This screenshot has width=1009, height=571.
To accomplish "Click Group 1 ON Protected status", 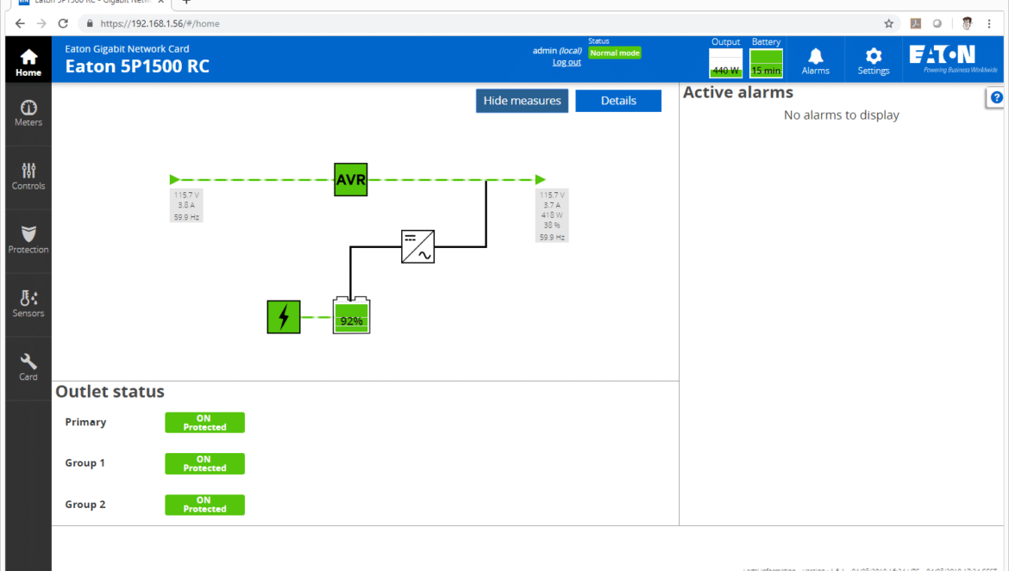I will click(x=204, y=463).
